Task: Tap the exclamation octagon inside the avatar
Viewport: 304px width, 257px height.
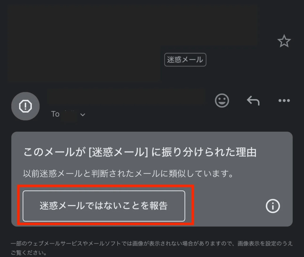Action: pos(26,106)
